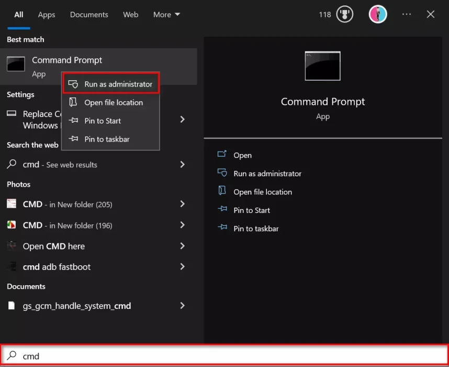The height and width of the screenshot is (367, 449).
Task: Choose Open file location in context menu
Action: [x=111, y=102]
